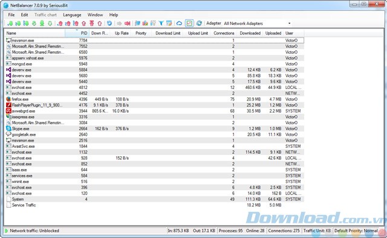Select the lsass.exe process row
The image size is (387, 238).
[x=155, y=170]
